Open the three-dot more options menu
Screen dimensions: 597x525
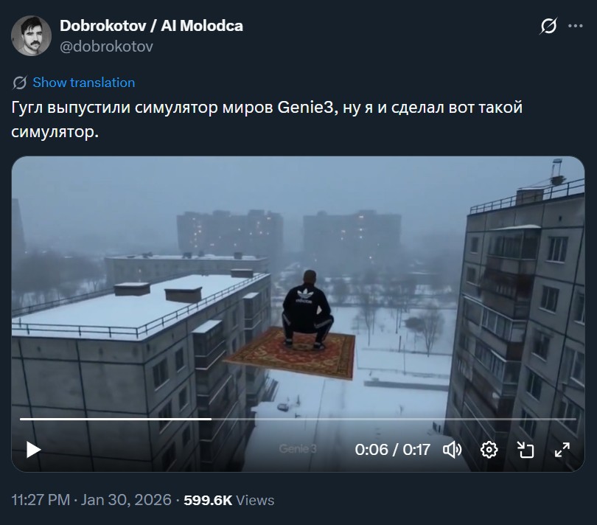(576, 26)
